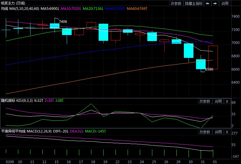The image size is (241, 164).
Task: Click the right arrow button at top
Action: (x=215, y=3)
